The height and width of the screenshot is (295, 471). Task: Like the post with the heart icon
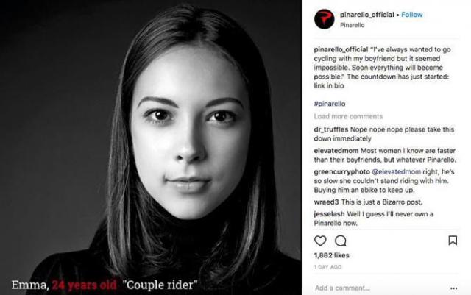click(x=320, y=241)
